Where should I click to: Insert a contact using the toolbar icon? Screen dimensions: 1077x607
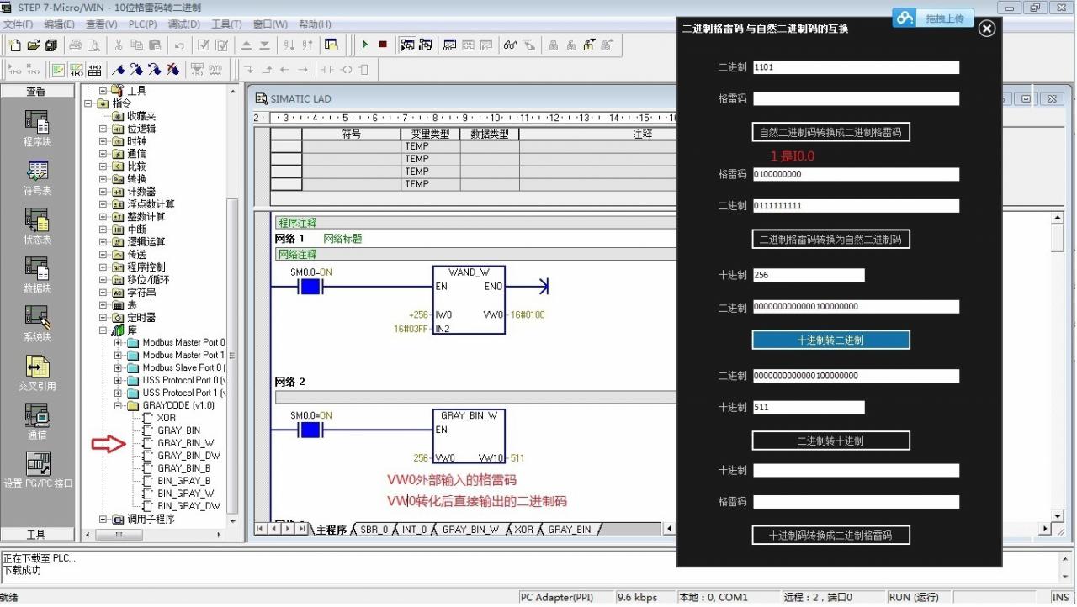pyautogui.click(x=326, y=69)
